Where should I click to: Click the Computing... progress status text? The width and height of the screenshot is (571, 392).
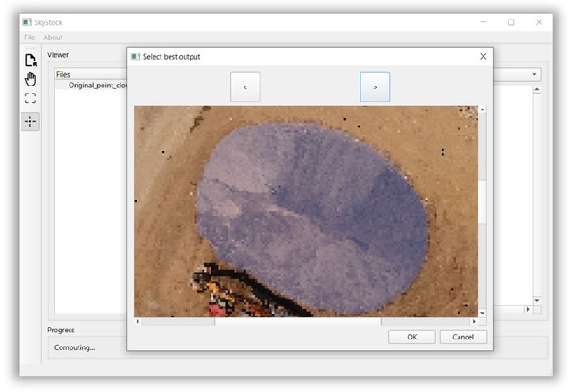pos(74,347)
